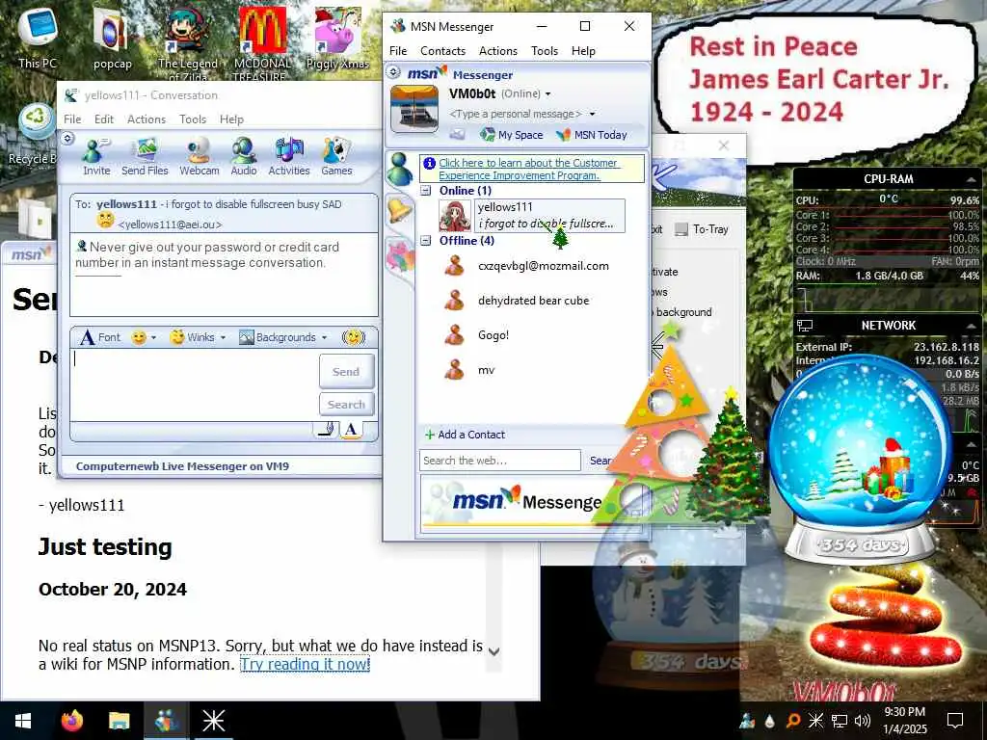Open Games icon in conversation toolbar
This screenshot has height=740, width=987.
tap(336, 157)
